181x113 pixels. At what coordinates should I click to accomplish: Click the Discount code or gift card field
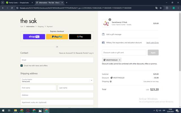tap(124, 53)
